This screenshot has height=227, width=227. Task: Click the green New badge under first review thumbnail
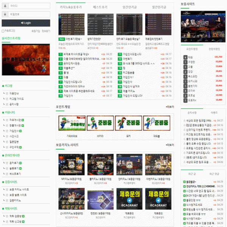62,39
